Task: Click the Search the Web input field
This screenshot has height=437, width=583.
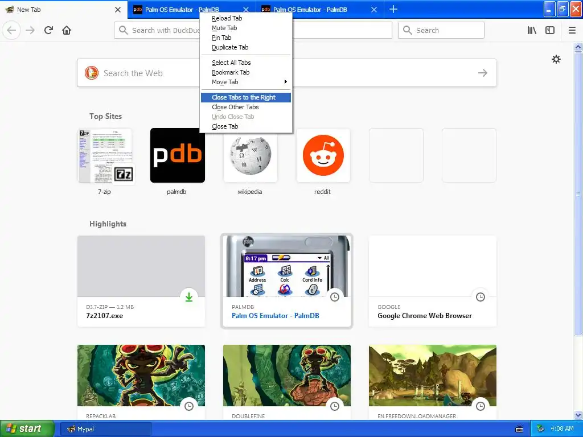Action: 287,73
